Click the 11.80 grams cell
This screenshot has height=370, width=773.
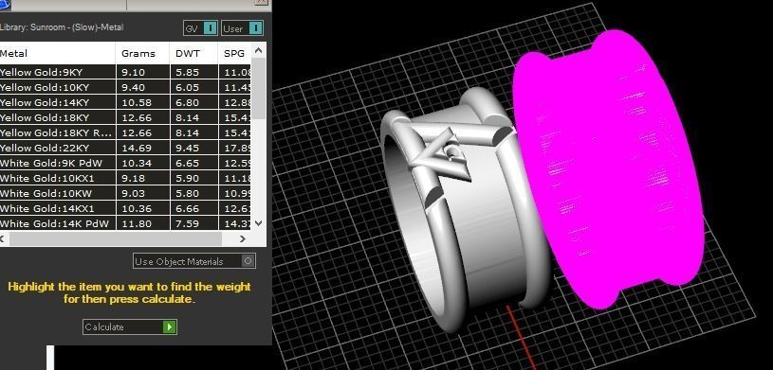[142, 223]
